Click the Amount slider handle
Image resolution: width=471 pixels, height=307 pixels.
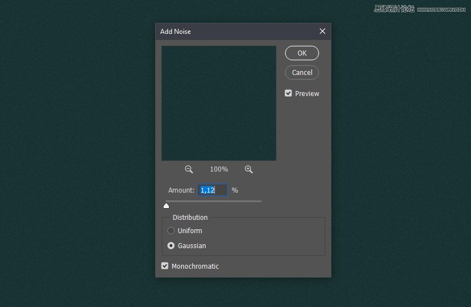point(166,206)
